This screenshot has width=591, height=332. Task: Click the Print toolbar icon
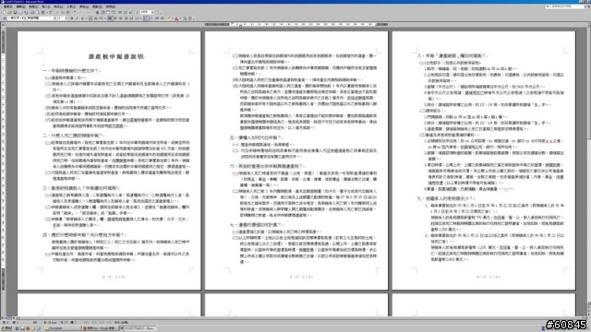pos(32,12)
